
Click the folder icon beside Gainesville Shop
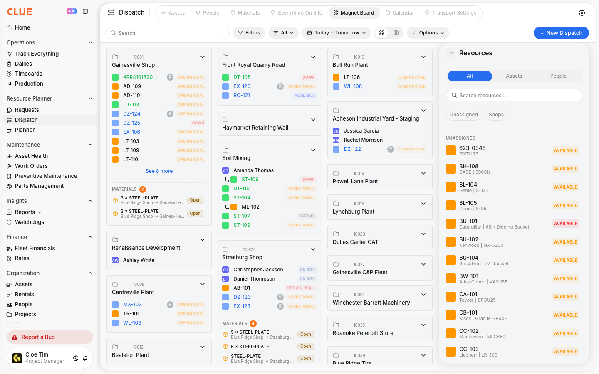click(x=115, y=57)
